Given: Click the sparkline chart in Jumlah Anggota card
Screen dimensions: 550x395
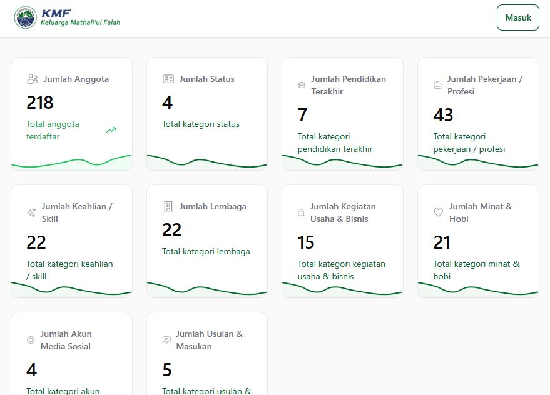Looking at the screenshot, I should click(x=71, y=162).
